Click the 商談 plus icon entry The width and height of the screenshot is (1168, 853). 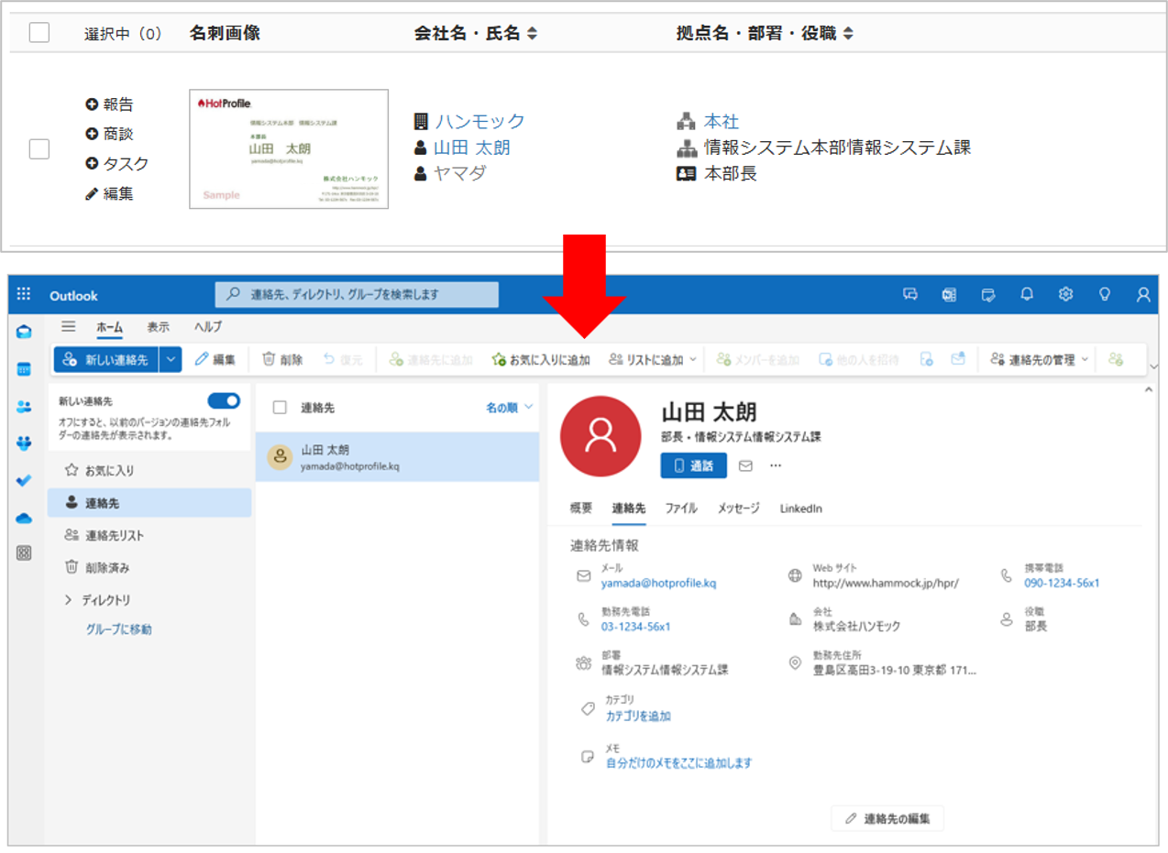(x=109, y=134)
